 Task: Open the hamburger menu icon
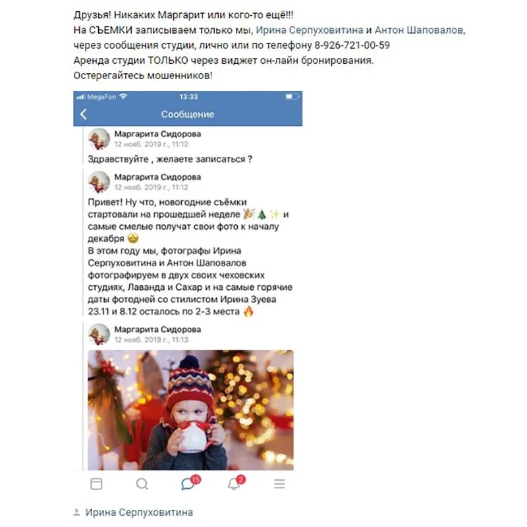(x=279, y=484)
